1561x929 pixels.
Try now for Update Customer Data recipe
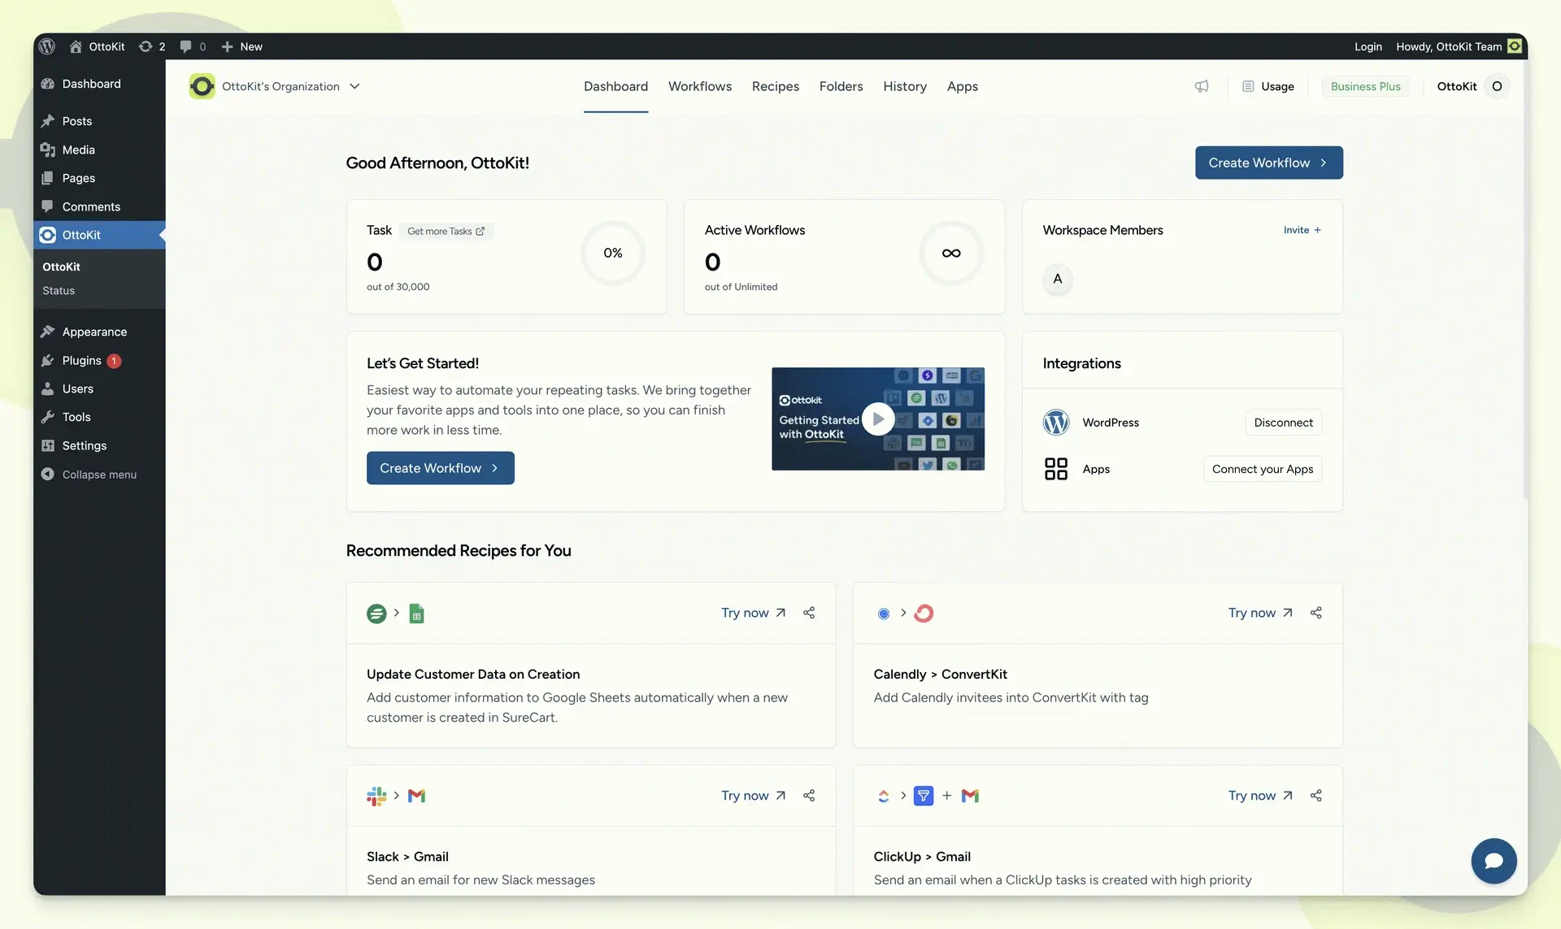pyautogui.click(x=753, y=613)
